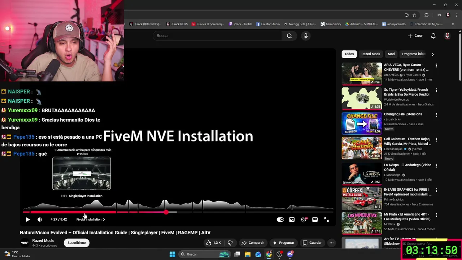The image size is (462, 260).
Task: Open the player settings gear
Action: (x=304, y=220)
